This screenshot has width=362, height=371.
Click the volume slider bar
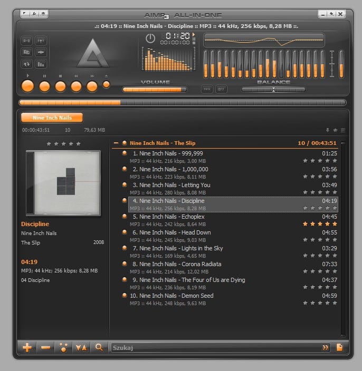[x=155, y=90]
